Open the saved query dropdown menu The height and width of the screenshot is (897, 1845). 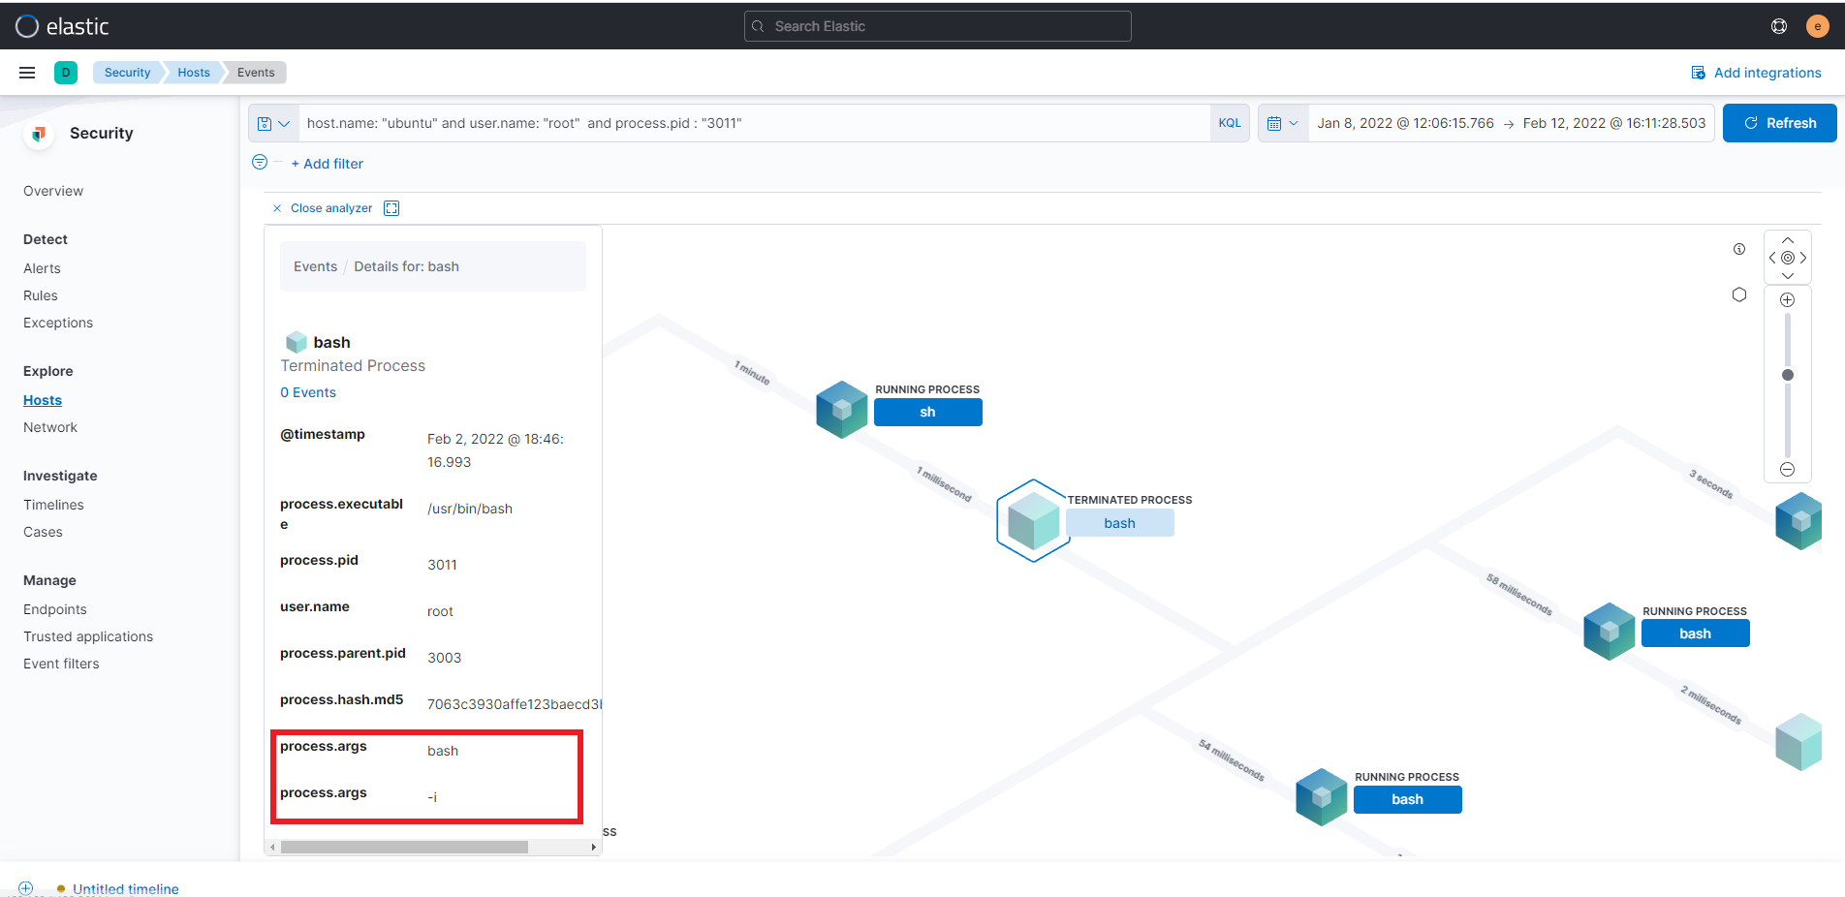click(x=273, y=123)
